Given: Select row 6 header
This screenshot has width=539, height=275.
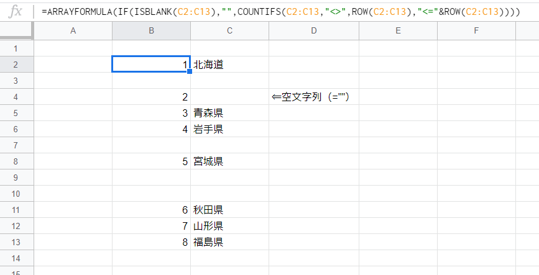Looking at the screenshot, I should click(17, 129).
